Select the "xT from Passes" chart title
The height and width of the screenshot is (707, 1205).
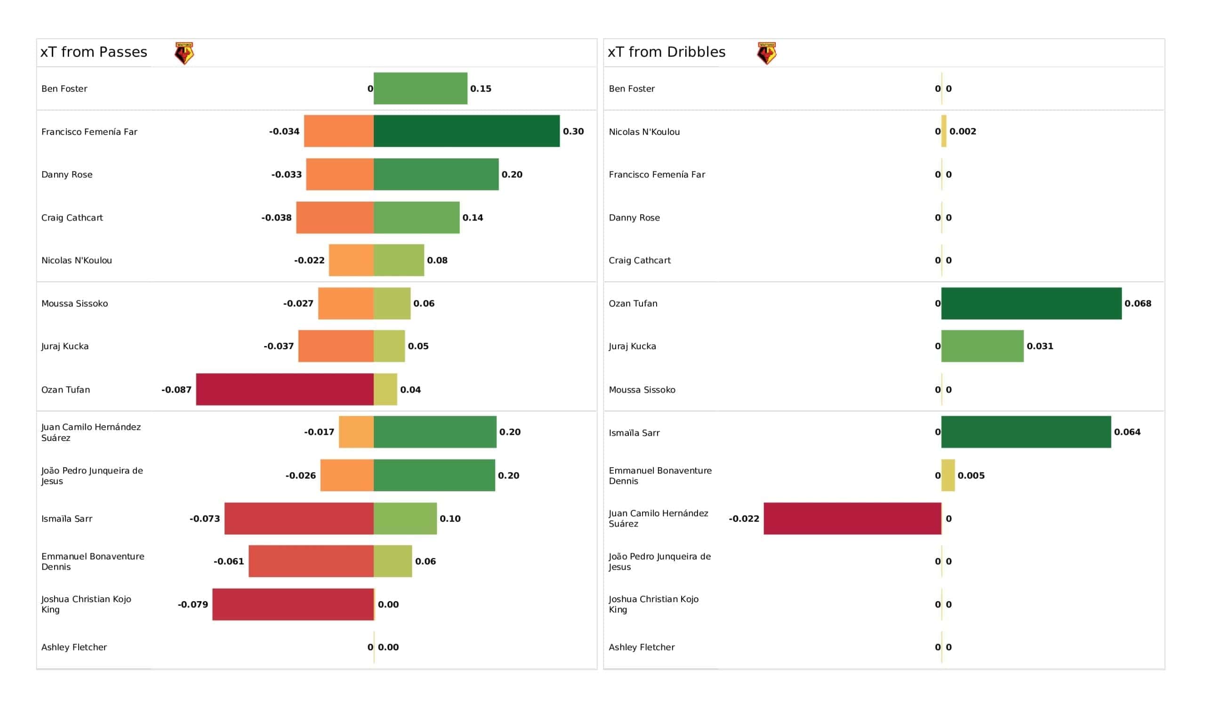94,52
